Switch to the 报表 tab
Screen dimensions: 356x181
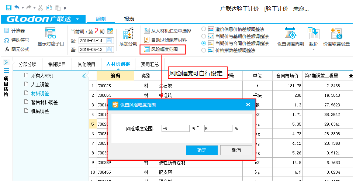point(129,19)
